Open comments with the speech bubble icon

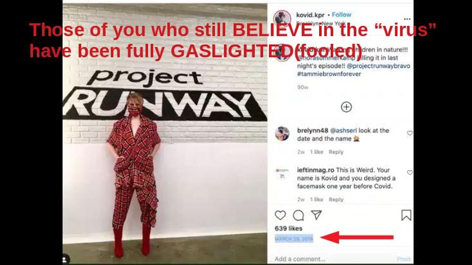[x=298, y=215]
